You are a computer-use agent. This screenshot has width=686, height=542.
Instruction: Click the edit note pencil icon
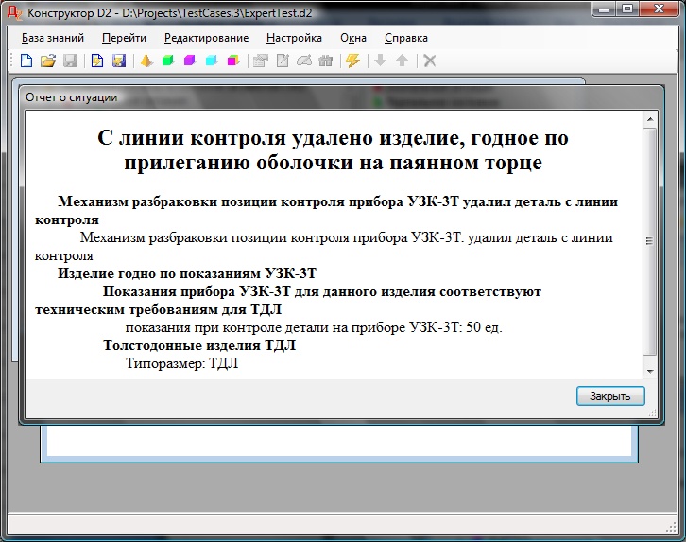tap(283, 61)
